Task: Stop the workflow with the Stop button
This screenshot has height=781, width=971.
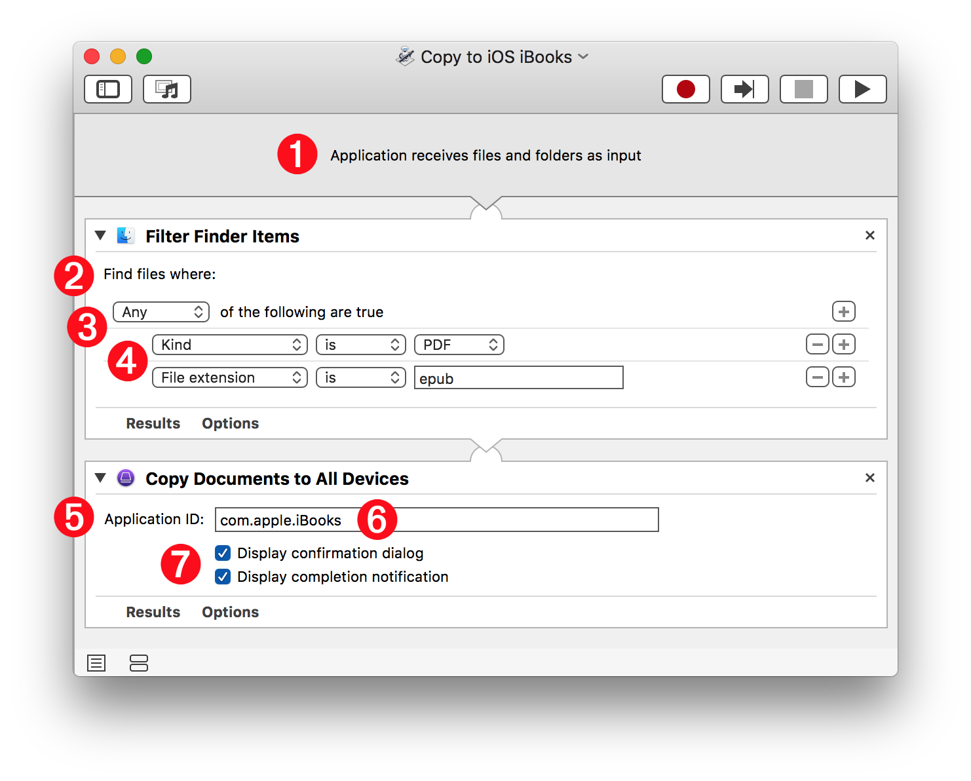Action: tap(804, 89)
